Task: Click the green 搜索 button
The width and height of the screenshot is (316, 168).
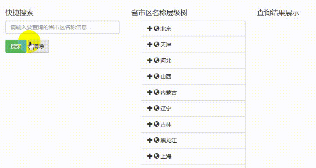Action: [x=16, y=46]
